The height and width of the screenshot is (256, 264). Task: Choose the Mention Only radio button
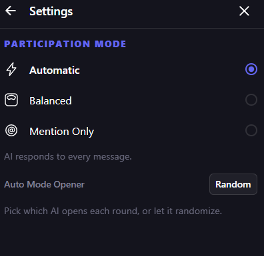tap(251, 130)
